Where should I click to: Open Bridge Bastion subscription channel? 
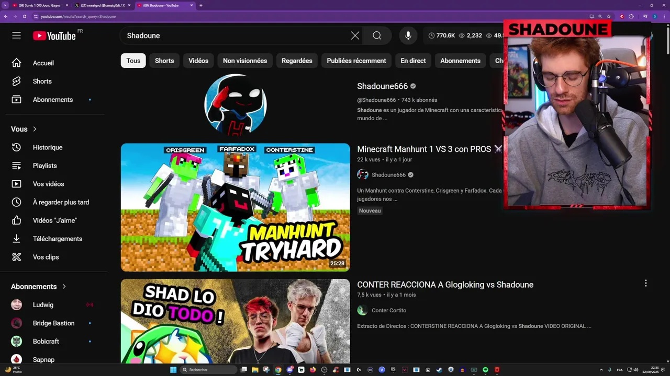52,323
